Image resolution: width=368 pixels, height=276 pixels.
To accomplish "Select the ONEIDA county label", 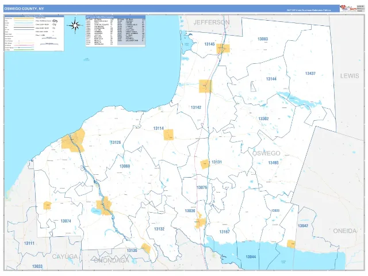I will pos(345,231).
